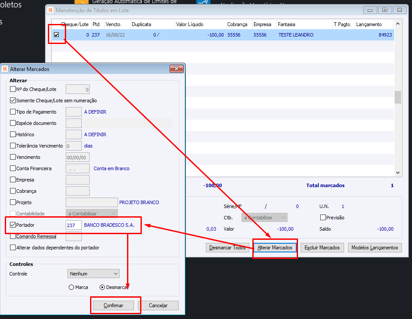Click the Alterar Marcados button
This screenshot has height=319, width=412.
tap(275, 248)
